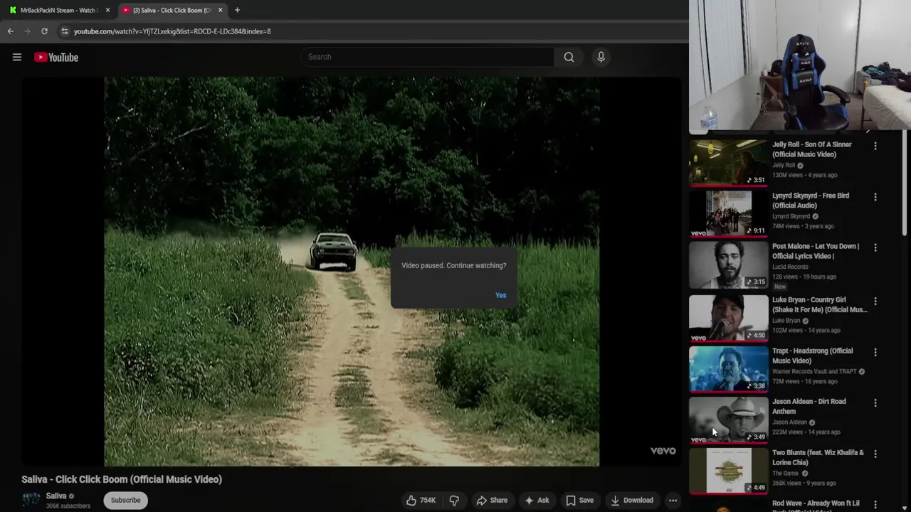This screenshot has width=911, height=512.
Task: Open options menu for Jelly Roll video
Action: pos(875,146)
